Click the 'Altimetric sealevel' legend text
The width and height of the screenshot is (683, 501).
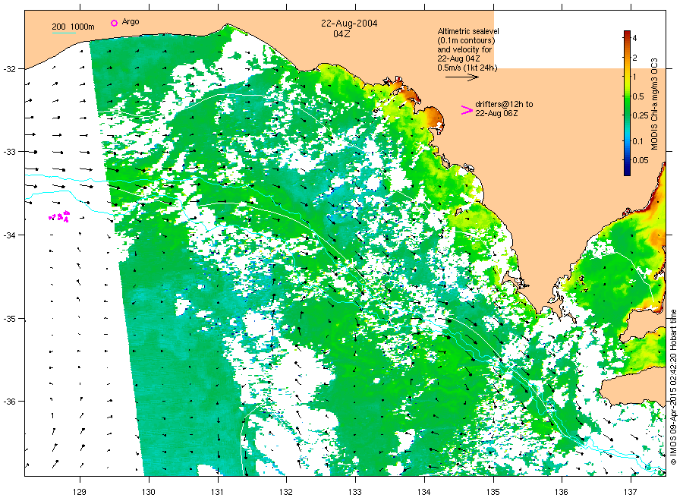point(467,31)
